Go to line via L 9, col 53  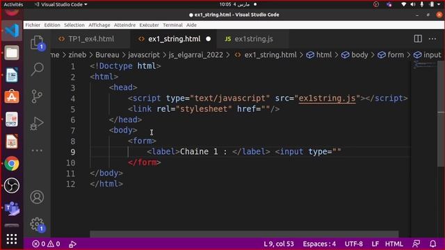pyautogui.click(x=279, y=244)
